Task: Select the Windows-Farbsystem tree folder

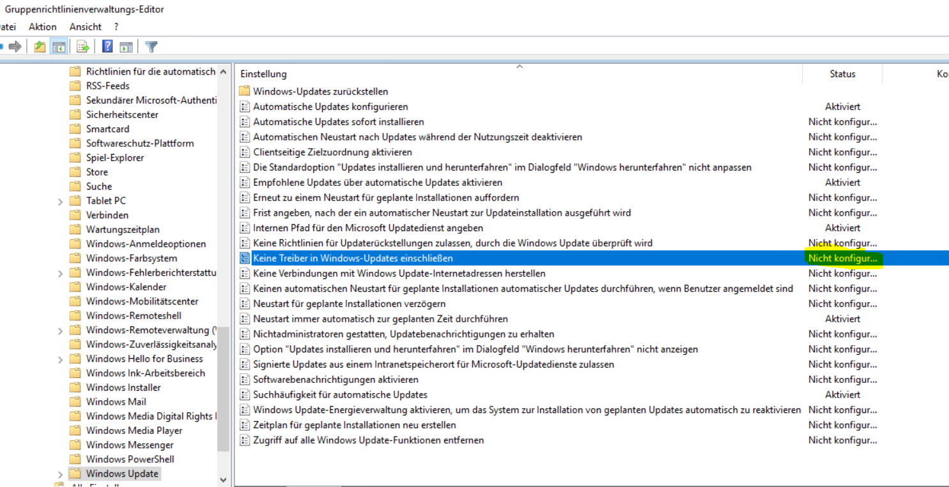Action: click(x=132, y=258)
